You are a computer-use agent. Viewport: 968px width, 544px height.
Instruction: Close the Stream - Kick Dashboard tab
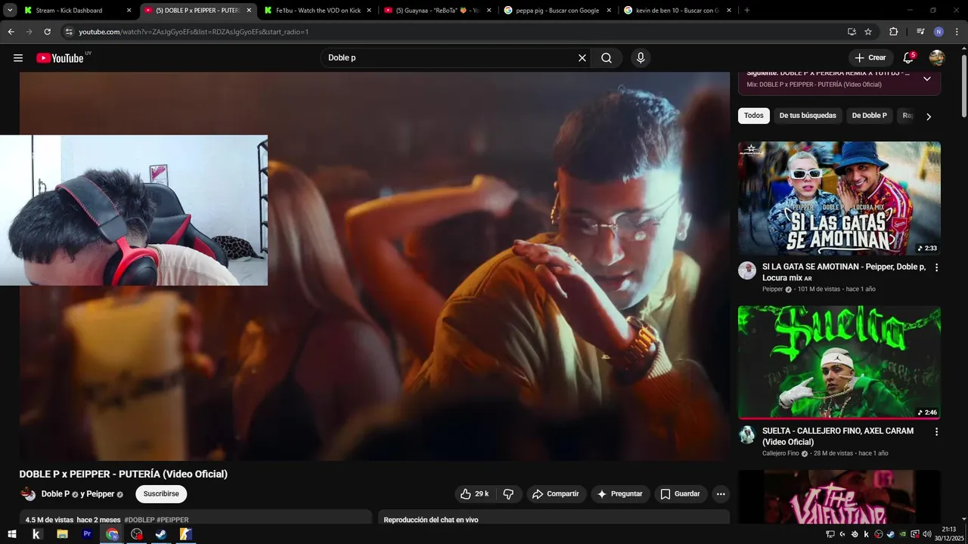[x=129, y=11]
